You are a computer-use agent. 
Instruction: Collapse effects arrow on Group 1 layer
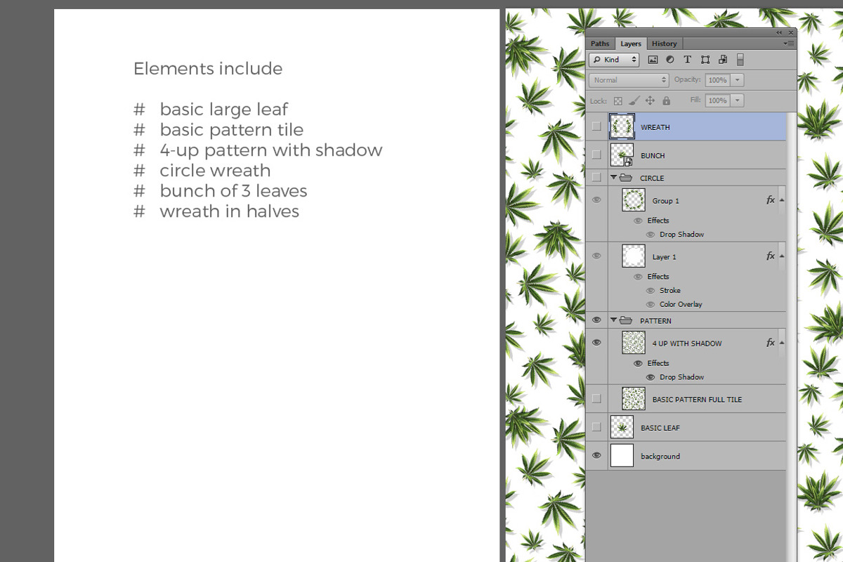782,200
